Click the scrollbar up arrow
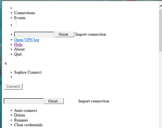This screenshot has width=162, height=128. tap(160, 6)
